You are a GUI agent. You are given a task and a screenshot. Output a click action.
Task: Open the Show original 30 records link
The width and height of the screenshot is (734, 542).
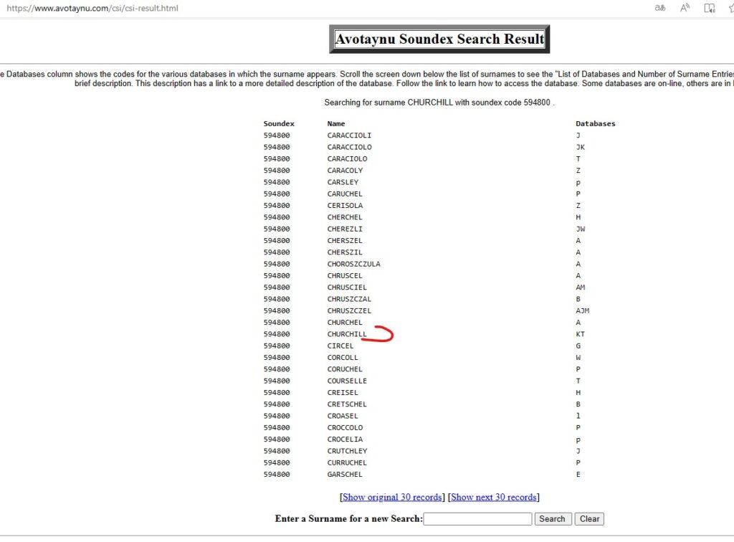point(392,497)
